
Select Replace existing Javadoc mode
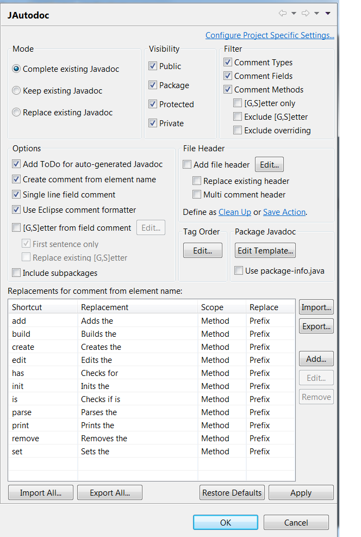click(x=17, y=113)
